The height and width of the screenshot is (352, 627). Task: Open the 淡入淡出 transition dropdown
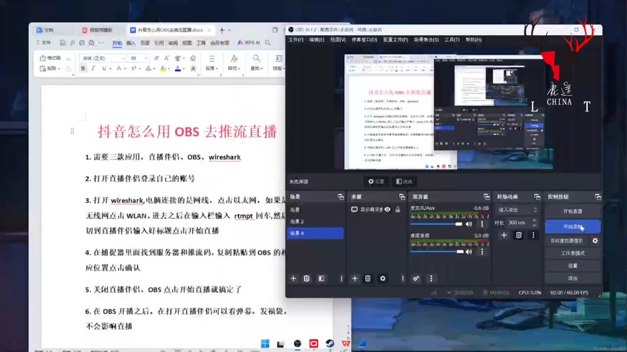tap(517, 210)
